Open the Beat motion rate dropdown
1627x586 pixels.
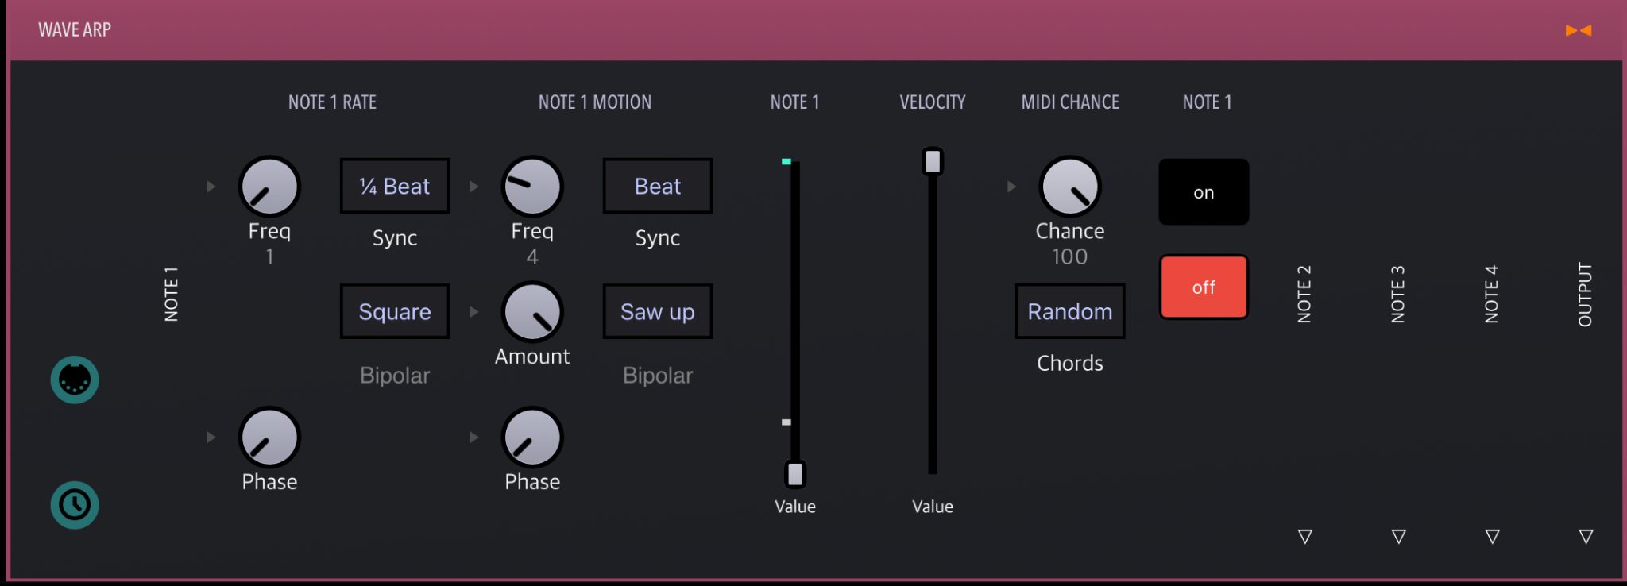coord(658,186)
